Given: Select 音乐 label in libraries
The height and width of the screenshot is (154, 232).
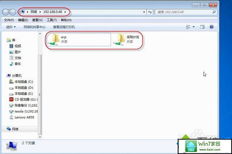Looking at the screenshot, I should (x=18, y=64).
